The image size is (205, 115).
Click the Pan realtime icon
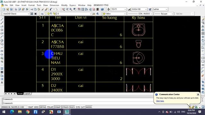click(x=63, y=9)
